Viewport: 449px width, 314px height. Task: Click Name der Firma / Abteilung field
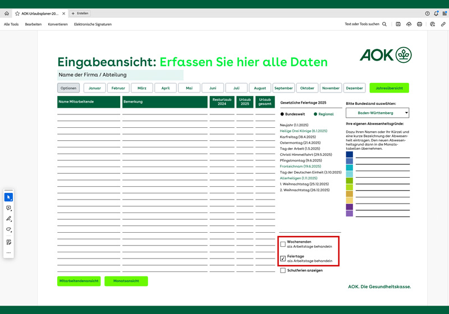pyautogui.click(x=120, y=75)
